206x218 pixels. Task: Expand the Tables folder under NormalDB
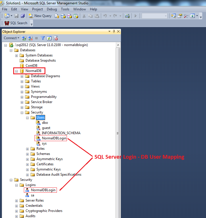pos(22,81)
